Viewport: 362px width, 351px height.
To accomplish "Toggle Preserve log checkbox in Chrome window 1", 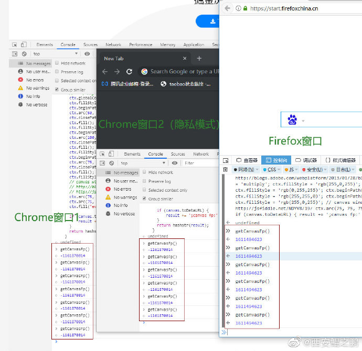I will [57, 72].
